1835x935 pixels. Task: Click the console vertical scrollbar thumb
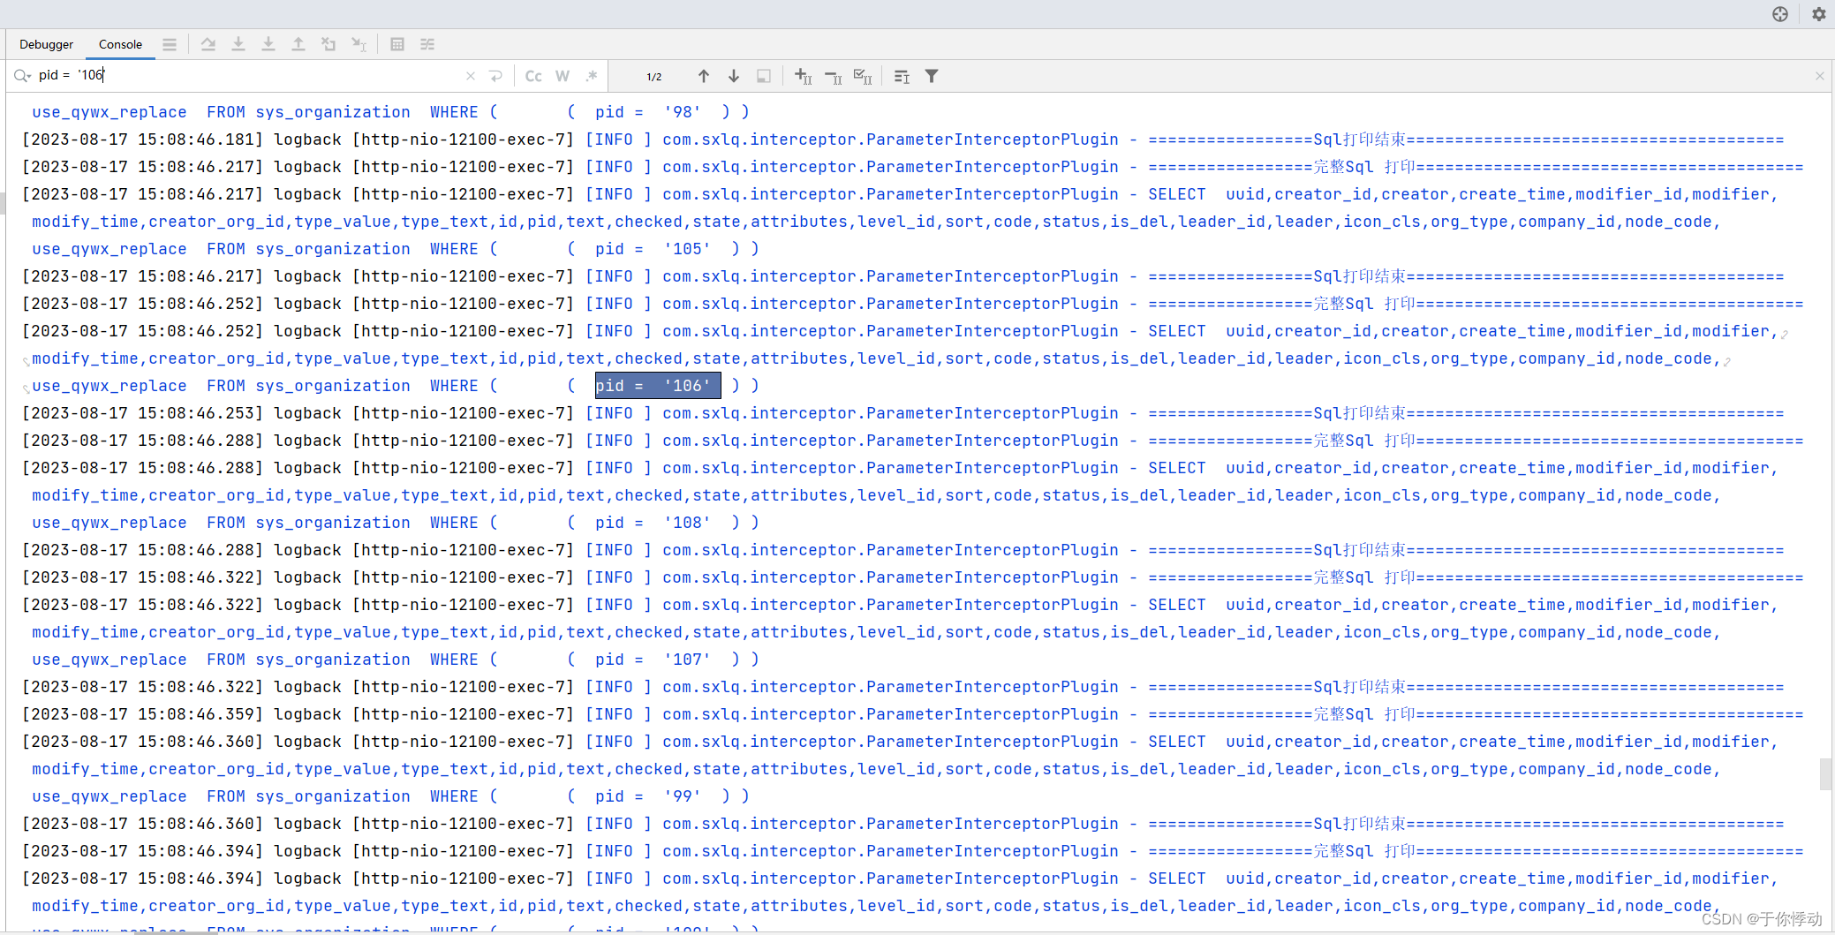click(1825, 774)
